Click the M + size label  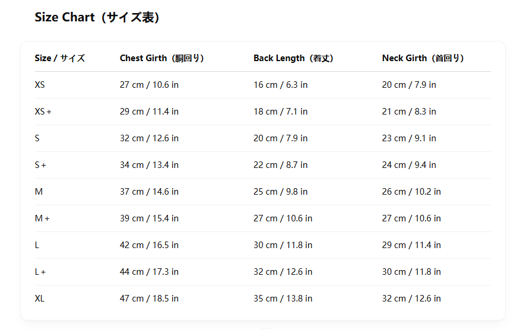[x=42, y=218]
